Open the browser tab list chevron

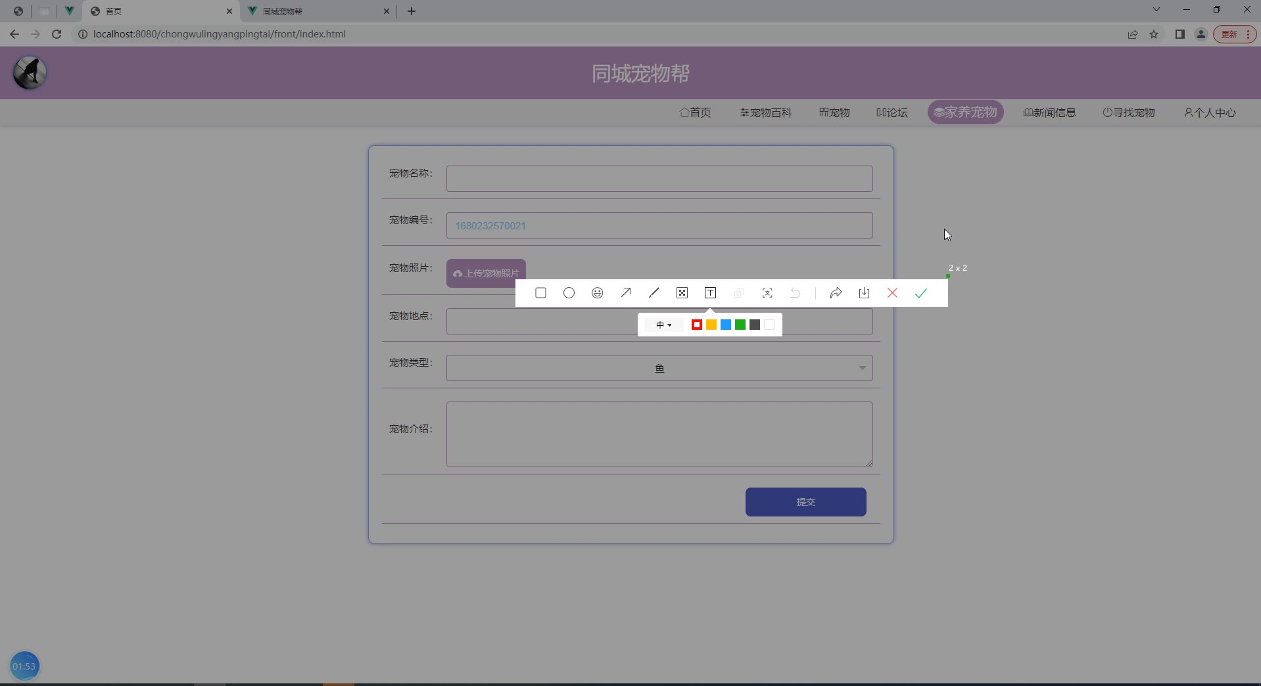(1156, 10)
